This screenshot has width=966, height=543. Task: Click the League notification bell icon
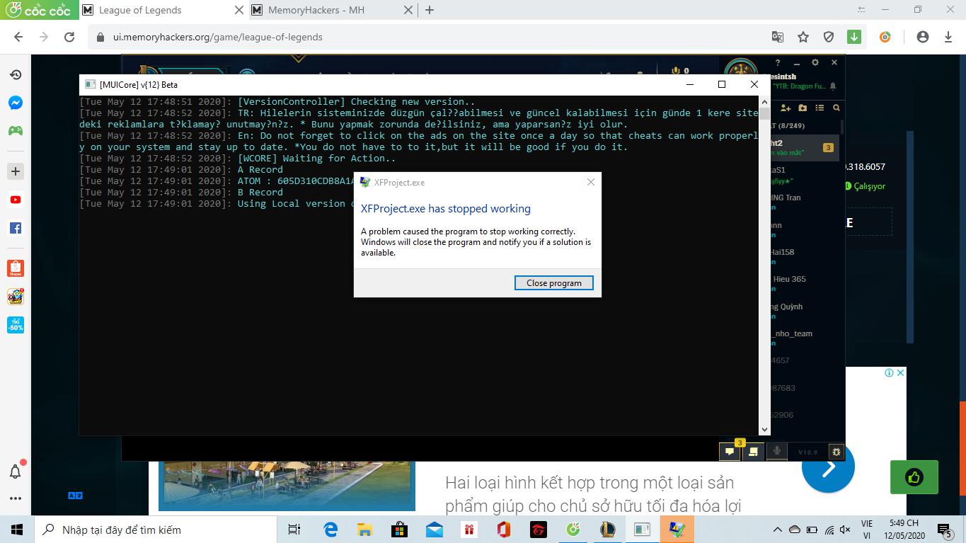pyautogui.click(x=833, y=86)
